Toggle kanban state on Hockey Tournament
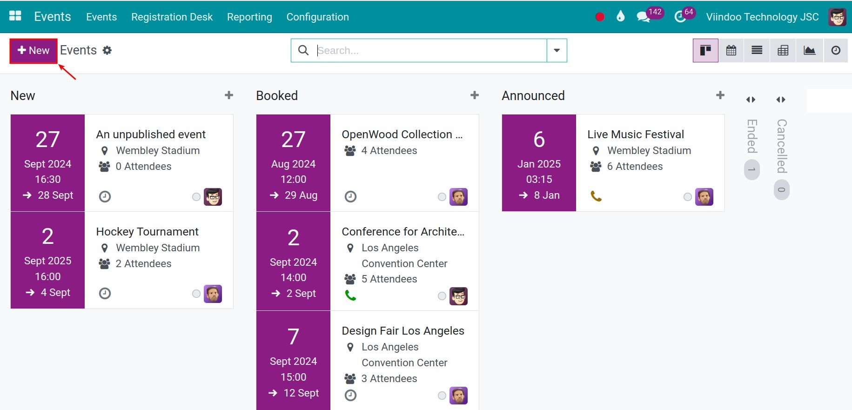 click(x=196, y=294)
